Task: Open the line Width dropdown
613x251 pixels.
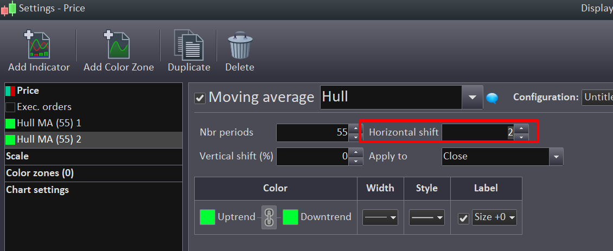Action: (380, 217)
